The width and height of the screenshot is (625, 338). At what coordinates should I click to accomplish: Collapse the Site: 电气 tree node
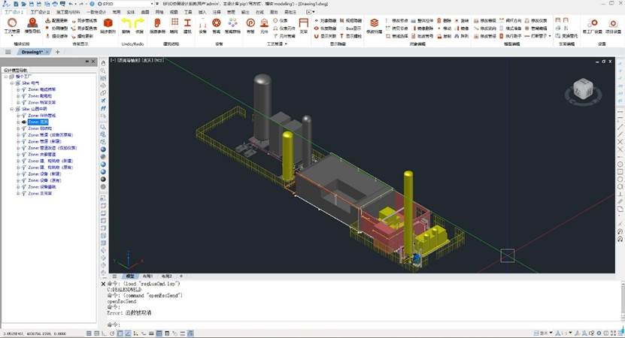pyautogui.click(x=11, y=82)
